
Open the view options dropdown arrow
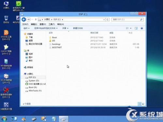[131, 28]
